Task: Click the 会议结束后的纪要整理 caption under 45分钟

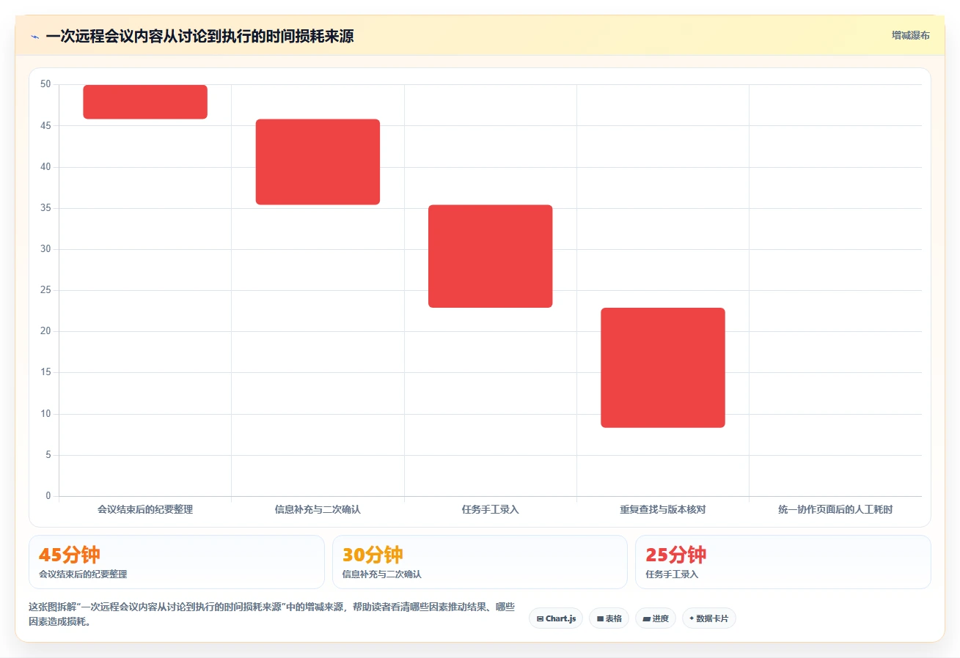Action: (x=83, y=574)
